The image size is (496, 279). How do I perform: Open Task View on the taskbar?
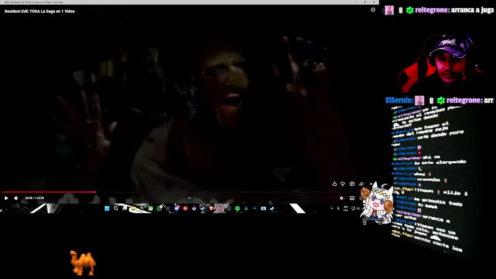point(124,208)
